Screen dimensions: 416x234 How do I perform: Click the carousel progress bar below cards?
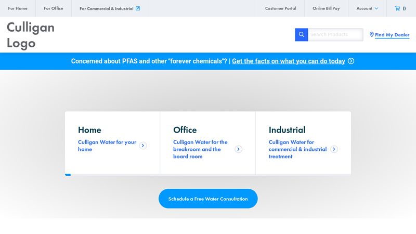click(208, 175)
